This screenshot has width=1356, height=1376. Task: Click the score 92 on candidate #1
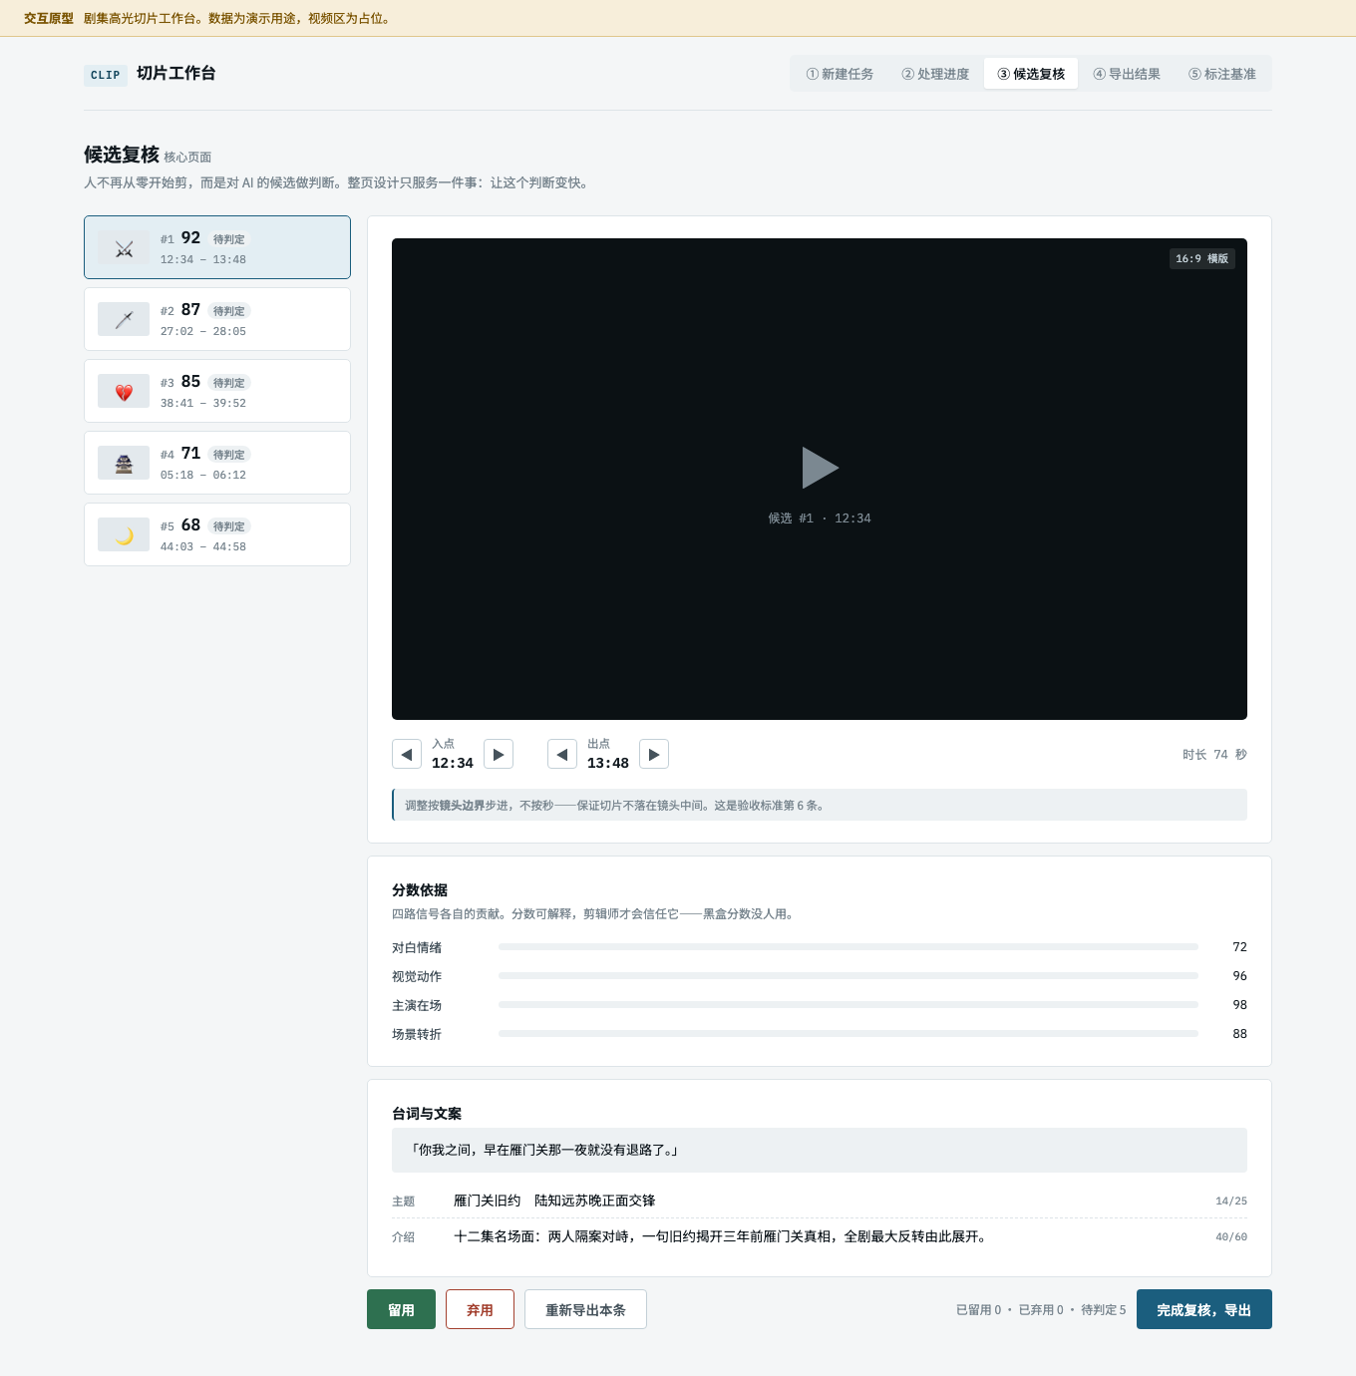[191, 238]
